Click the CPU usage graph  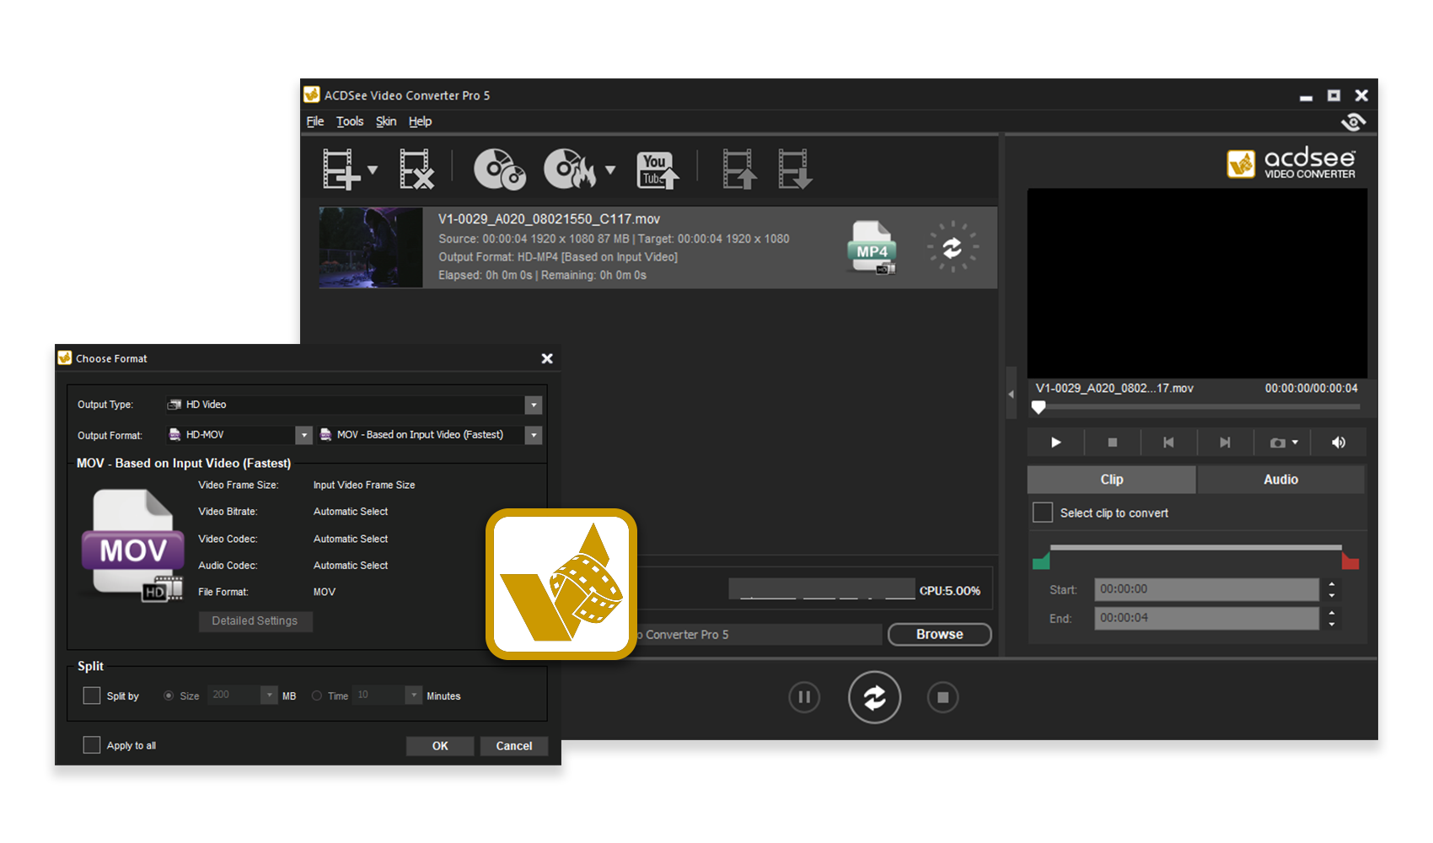822,588
